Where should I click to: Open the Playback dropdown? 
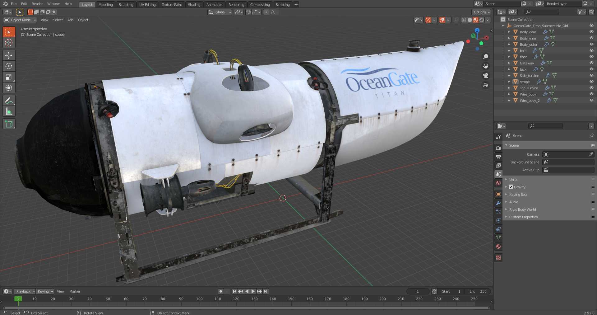coord(25,291)
